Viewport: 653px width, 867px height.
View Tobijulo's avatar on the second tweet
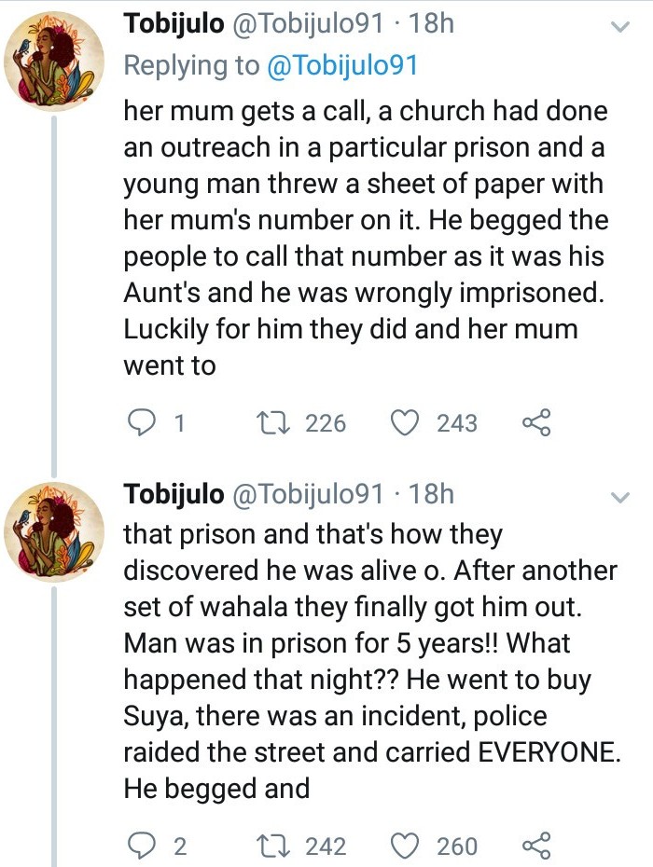(x=54, y=531)
